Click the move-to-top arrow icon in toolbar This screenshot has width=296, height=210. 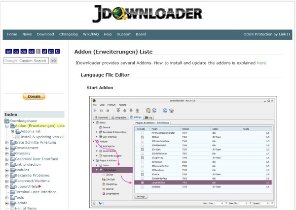click(x=118, y=111)
